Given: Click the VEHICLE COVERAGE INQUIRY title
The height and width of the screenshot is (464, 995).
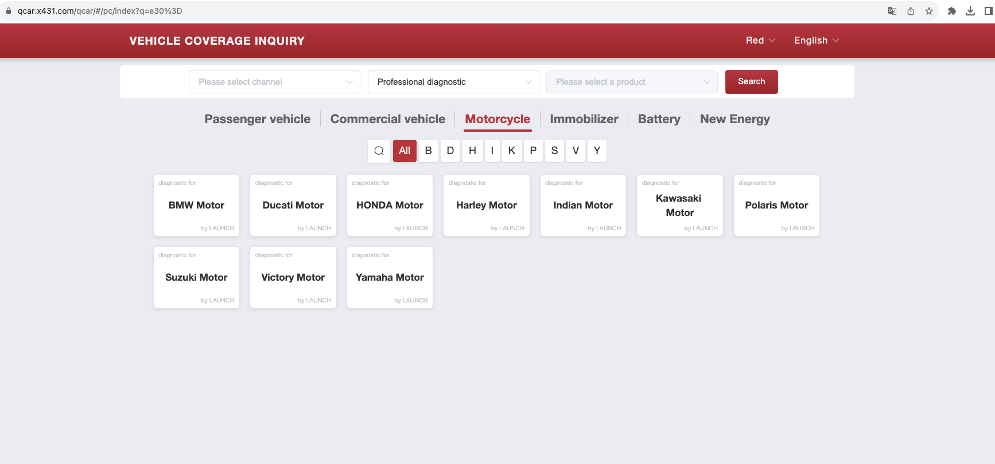Looking at the screenshot, I should click(x=217, y=41).
